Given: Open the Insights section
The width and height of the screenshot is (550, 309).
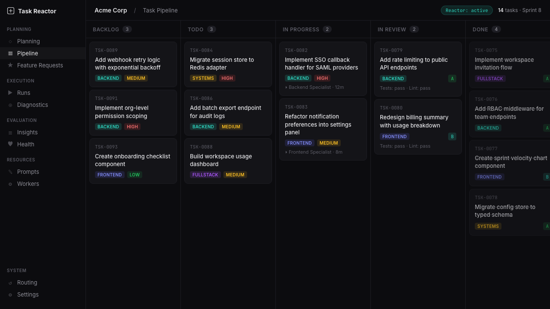Looking at the screenshot, I should [26, 132].
